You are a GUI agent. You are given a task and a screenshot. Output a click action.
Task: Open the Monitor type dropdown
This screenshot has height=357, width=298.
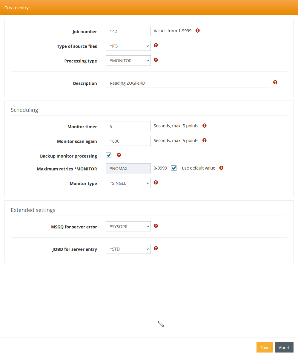128,183
